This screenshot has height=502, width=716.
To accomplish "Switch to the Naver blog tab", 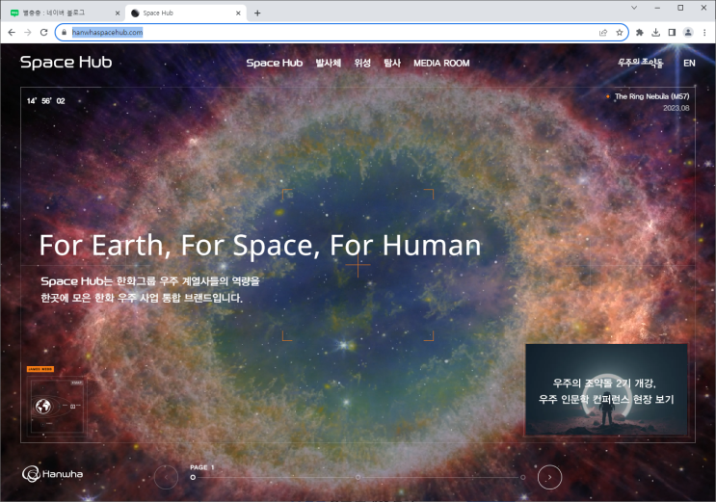I will click(x=64, y=13).
